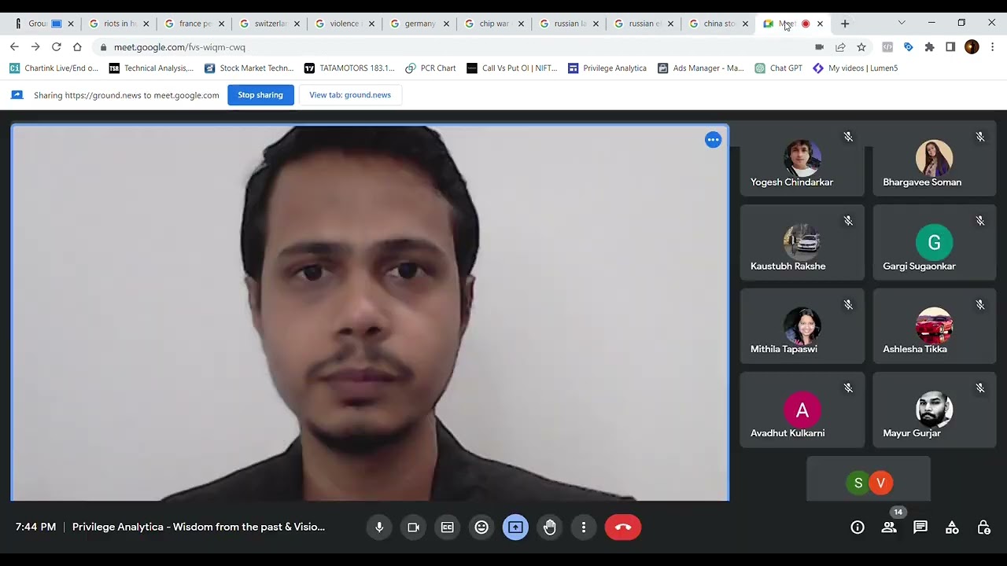Select Gargi Sugaonkar participant tile
1007x566 pixels.
(x=934, y=243)
